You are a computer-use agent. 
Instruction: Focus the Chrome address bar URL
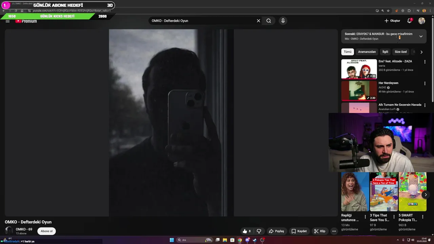coord(72,11)
